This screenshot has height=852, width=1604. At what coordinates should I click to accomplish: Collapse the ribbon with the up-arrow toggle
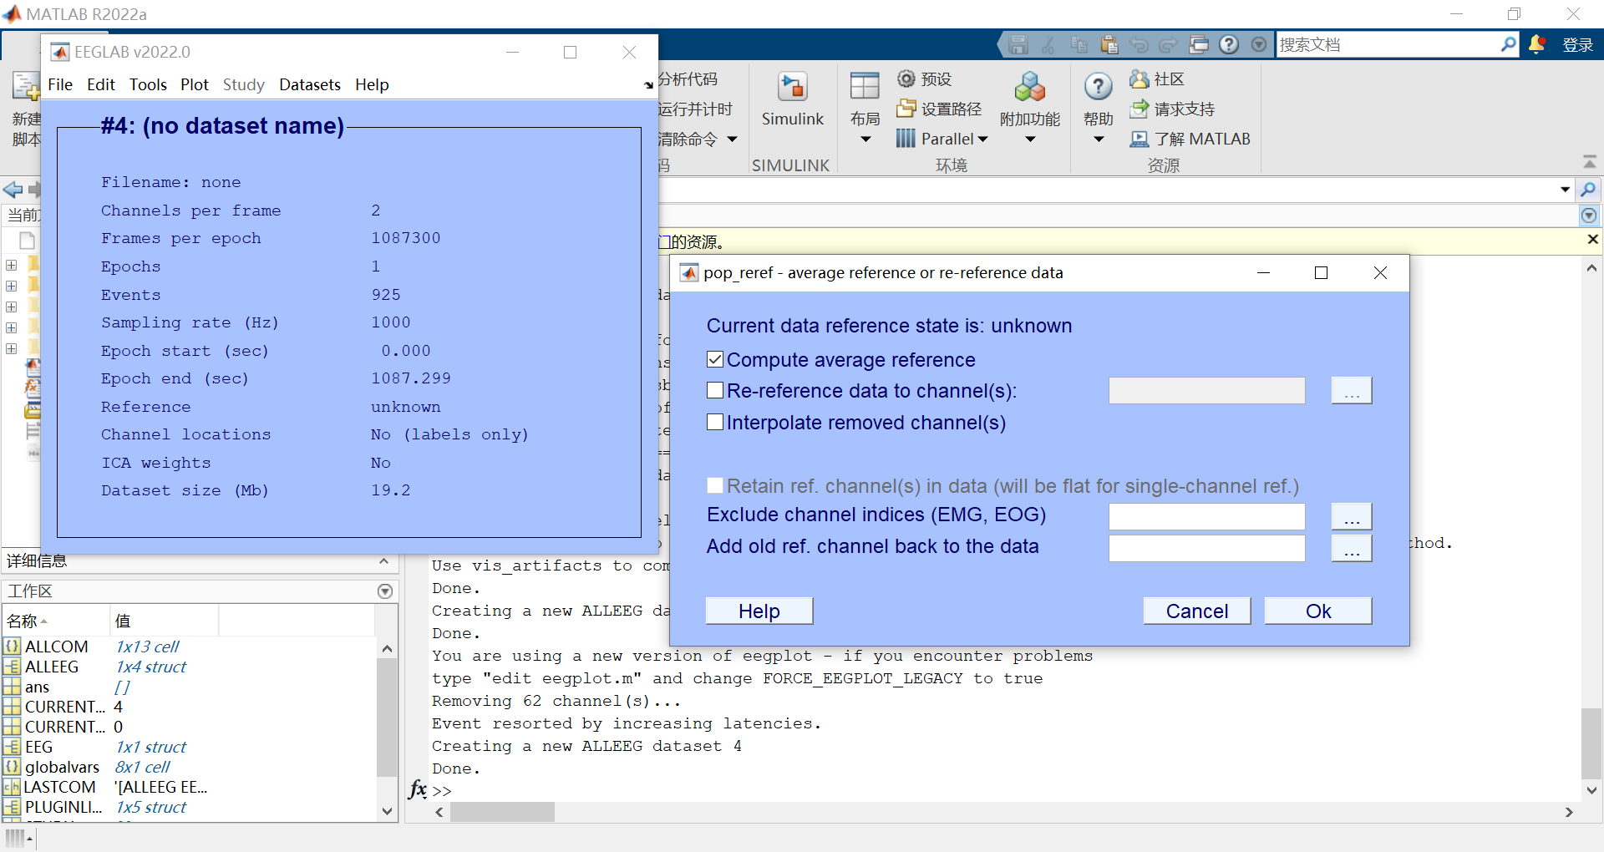[1589, 161]
